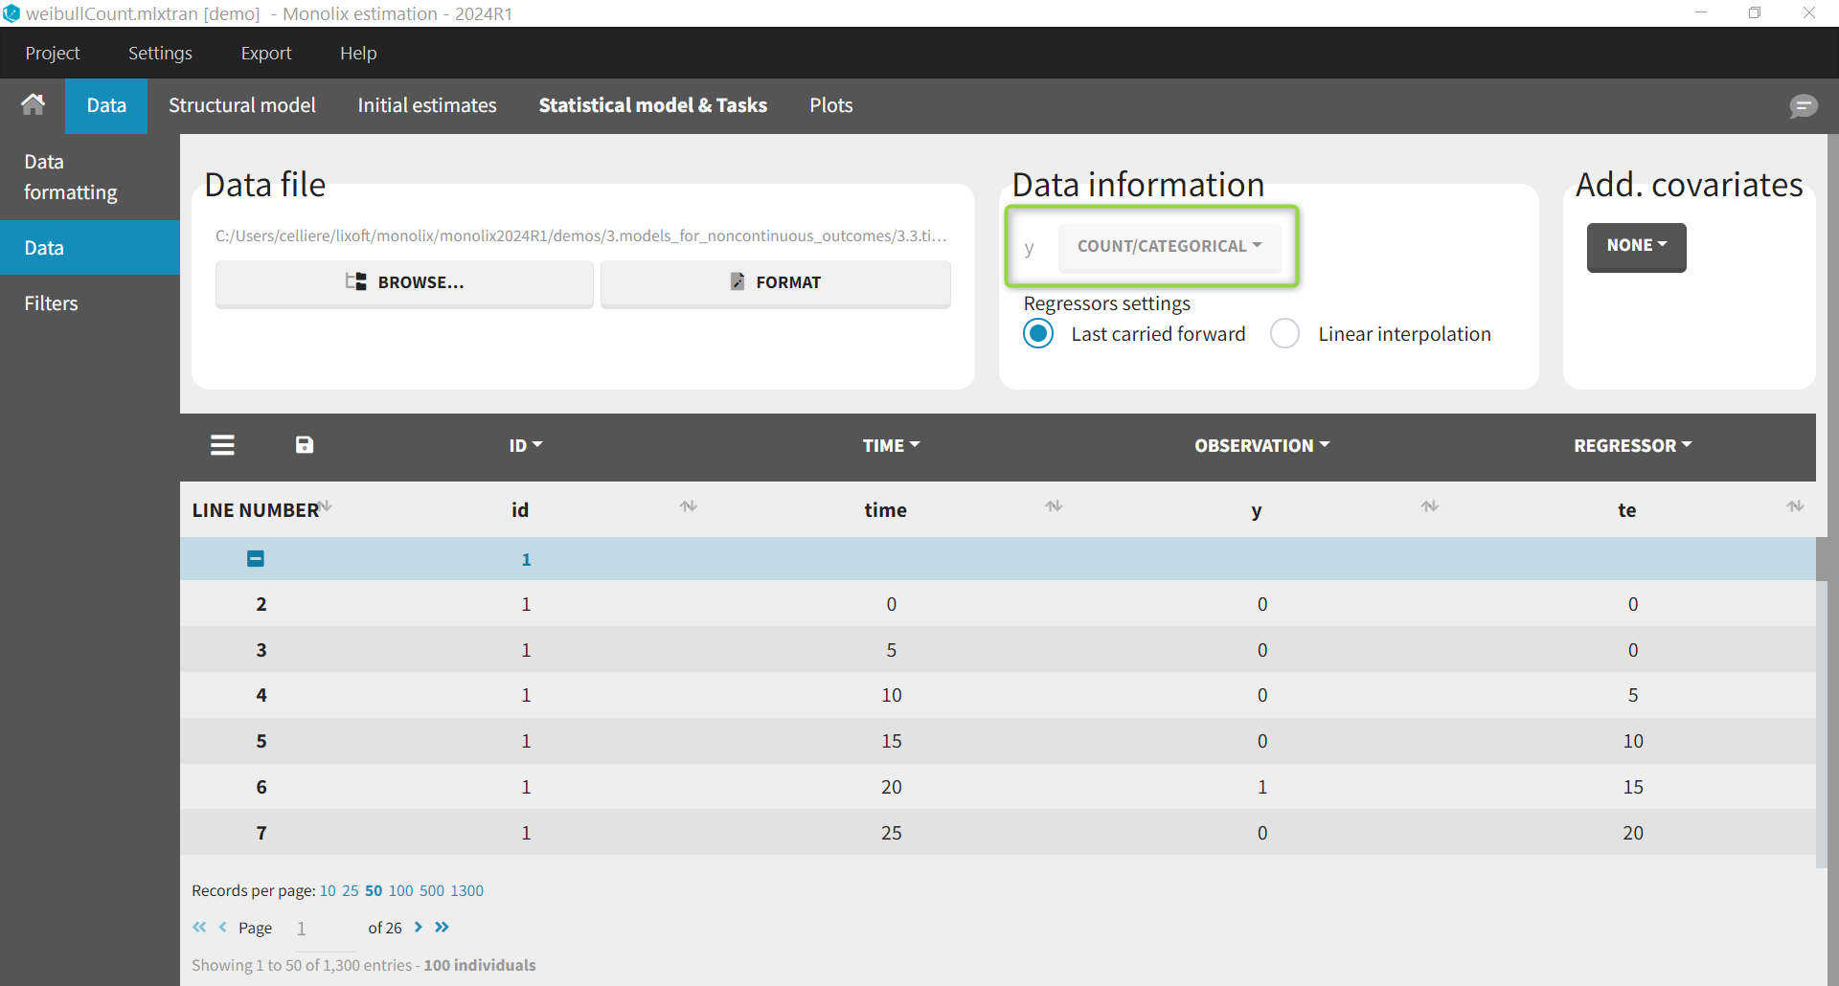Open the OBSERVATION column type dropdown
Image resolution: width=1839 pixels, height=986 pixels.
[1261, 446]
